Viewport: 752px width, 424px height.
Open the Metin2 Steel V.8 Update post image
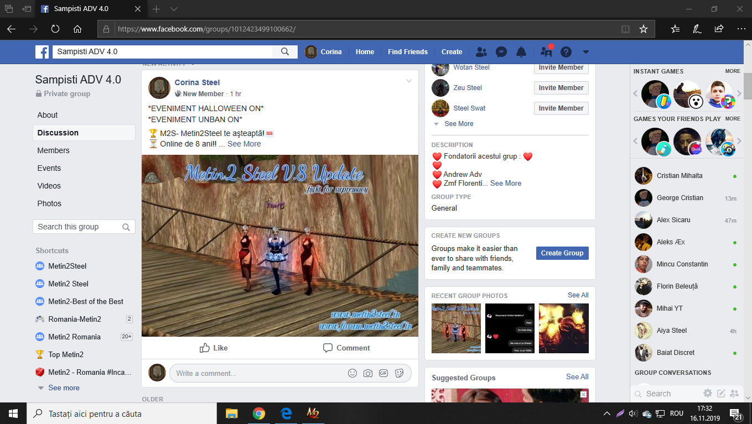click(280, 246)
